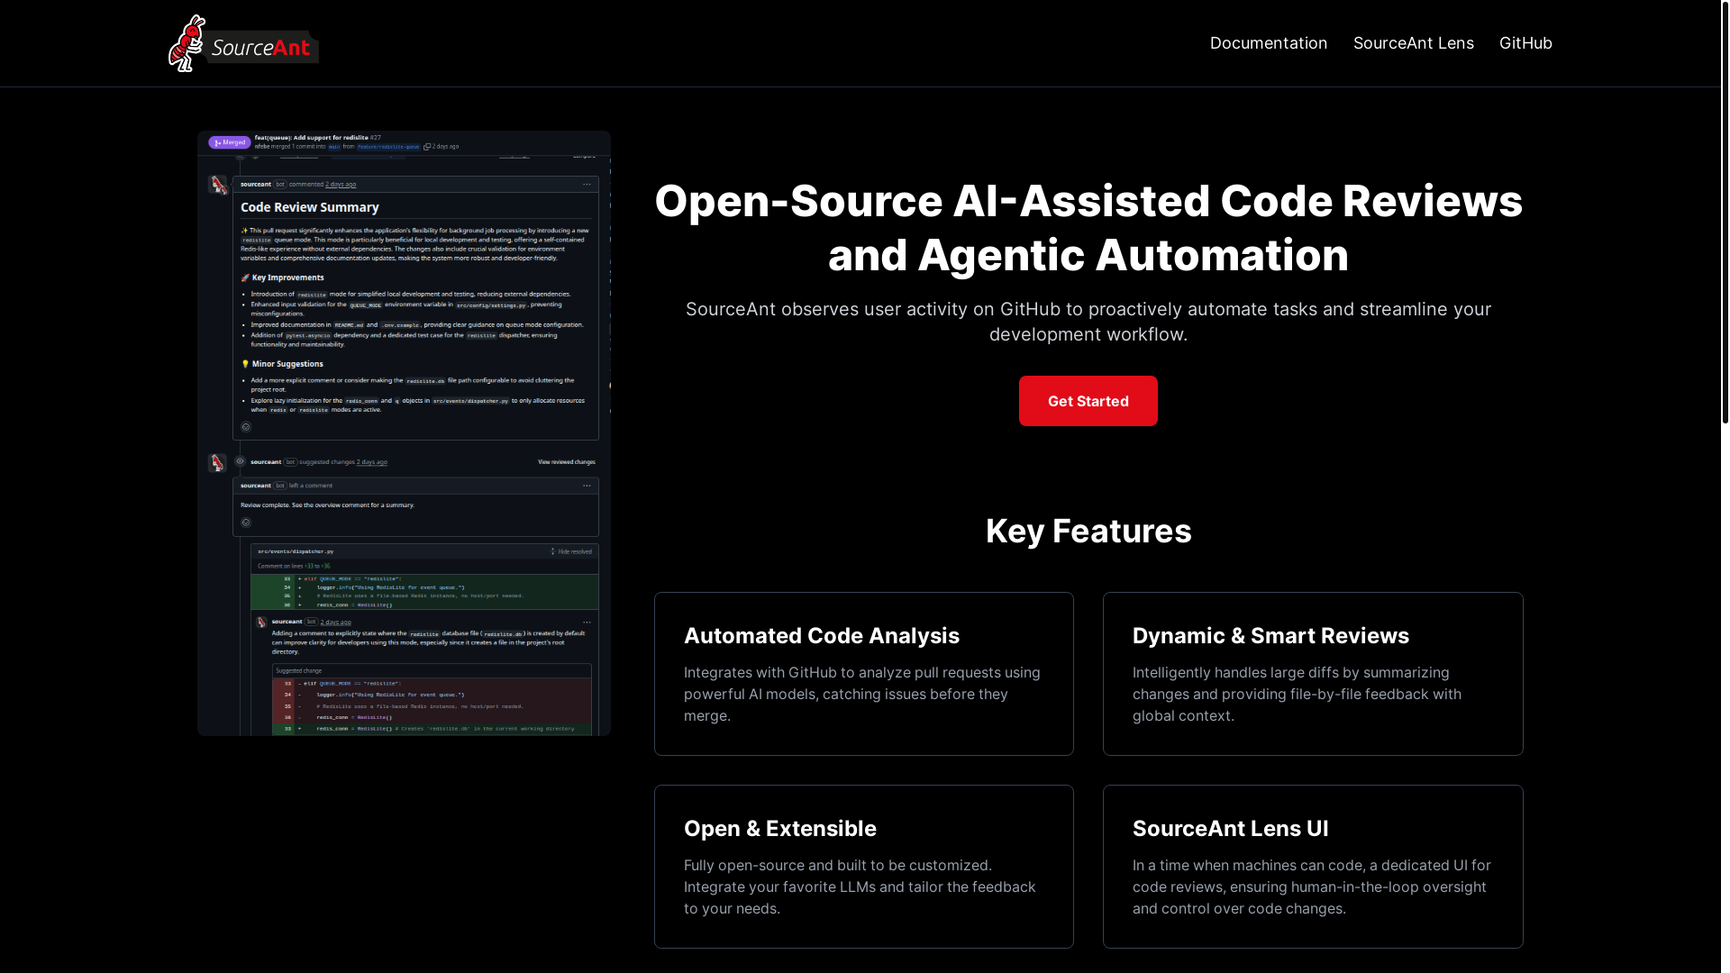Screen dimensions: 1730x973
Task: Open SourceAnt Lens page
Action: tap(1413, 43)
